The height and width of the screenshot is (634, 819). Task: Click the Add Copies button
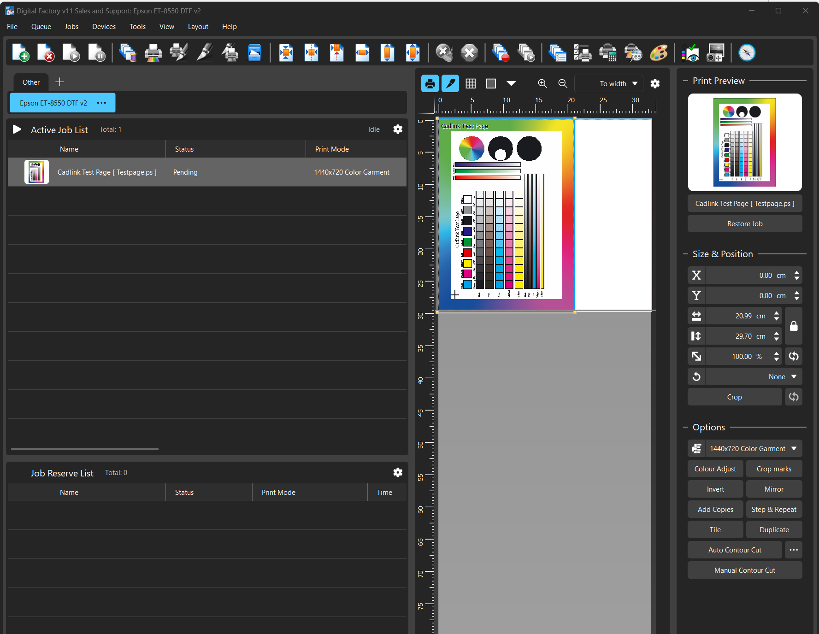(715, 509)
